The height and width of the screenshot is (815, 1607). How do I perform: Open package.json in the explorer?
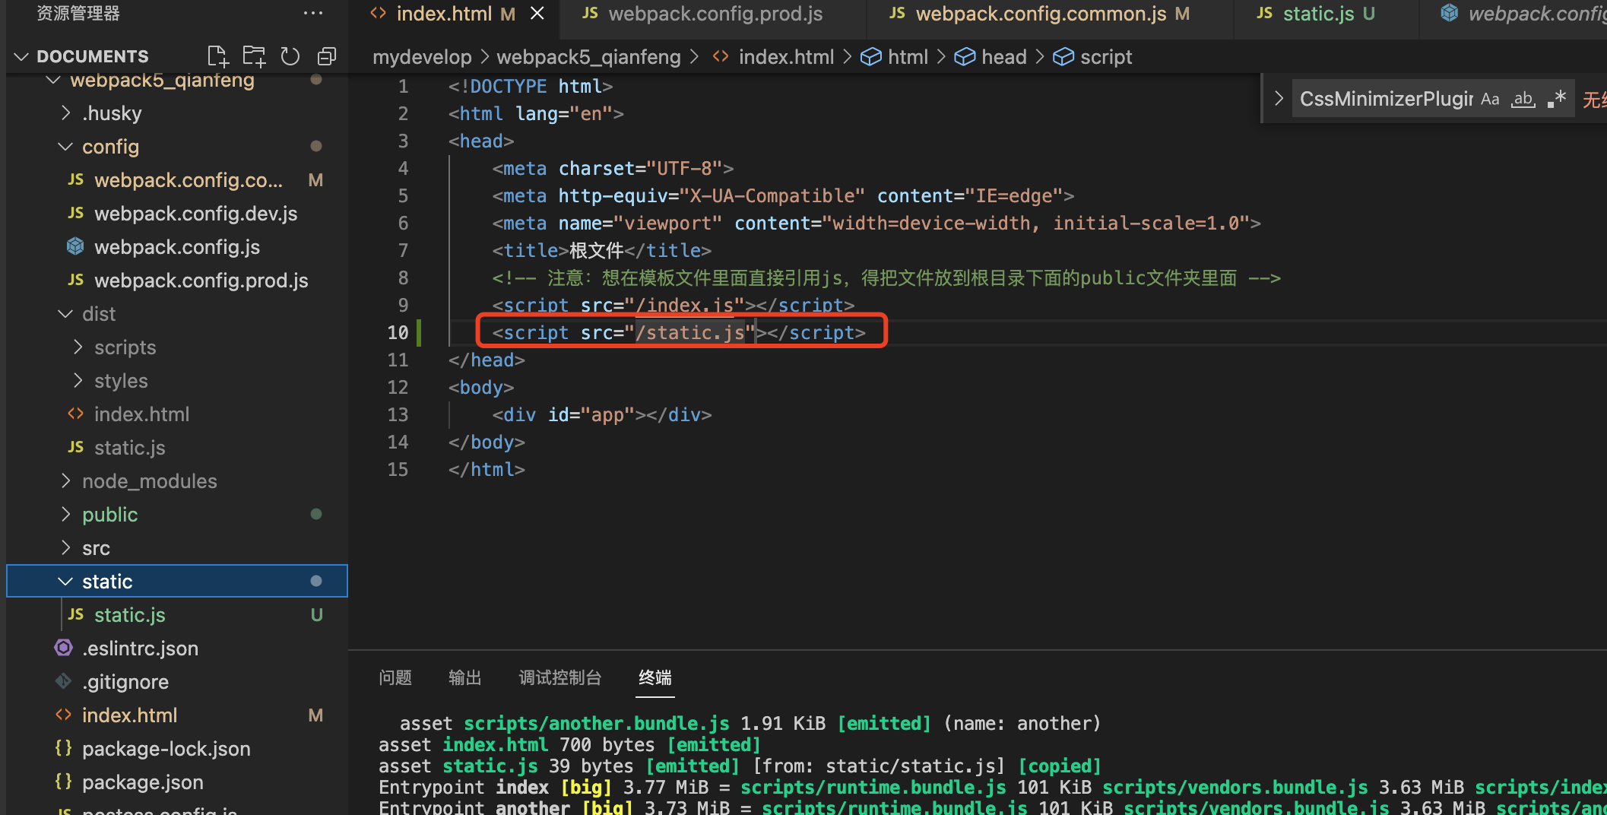(142, 782)
